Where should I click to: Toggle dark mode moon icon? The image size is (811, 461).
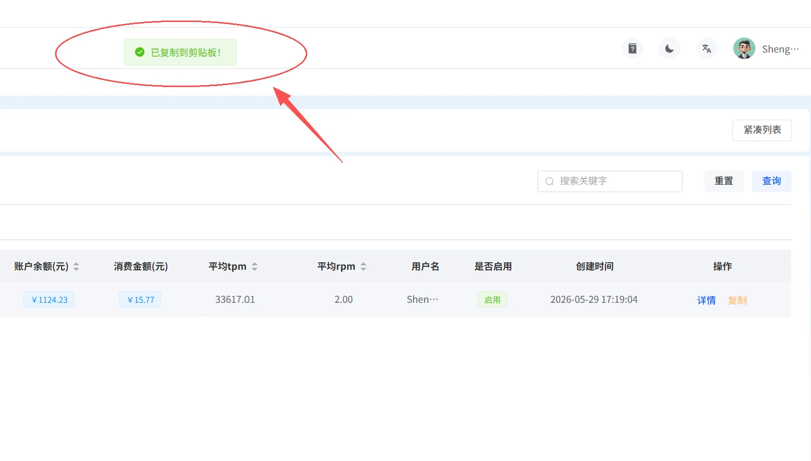tap(669, 49)
